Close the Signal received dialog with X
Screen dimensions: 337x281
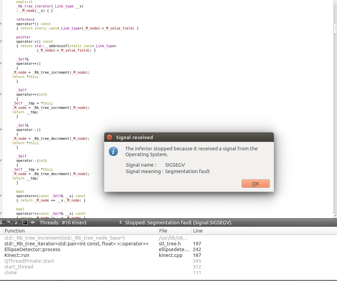109,137
